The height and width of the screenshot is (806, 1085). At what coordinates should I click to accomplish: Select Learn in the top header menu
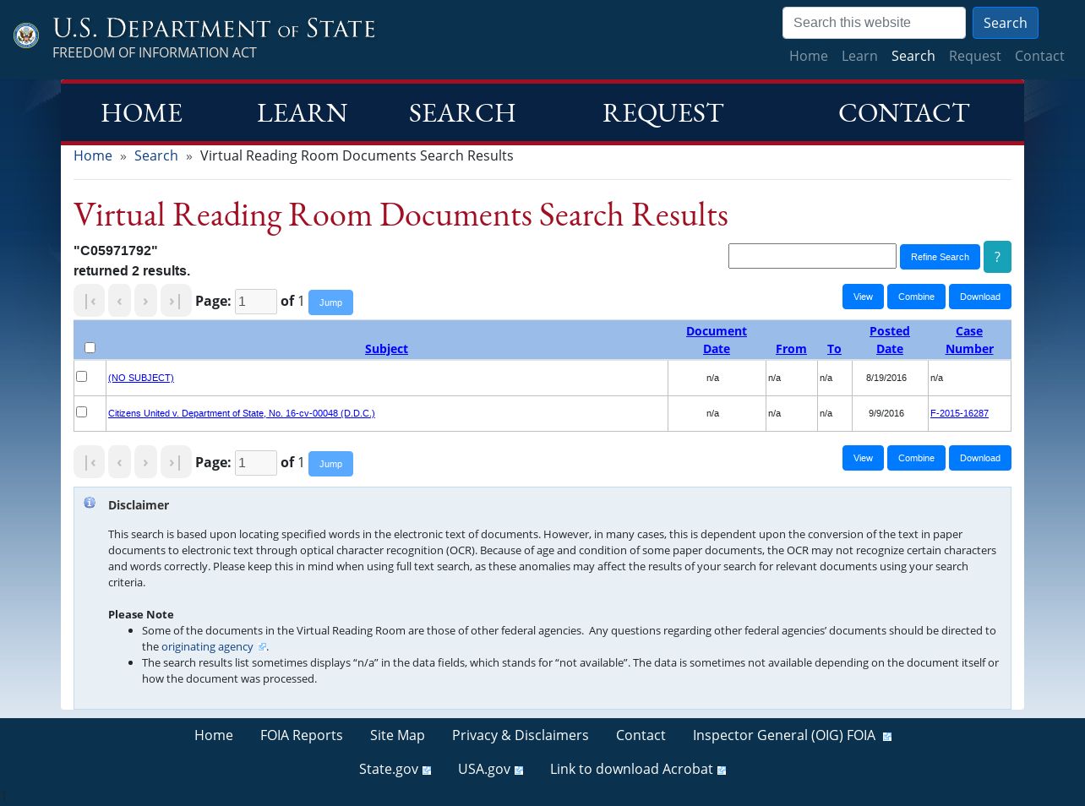pos(859,56)
